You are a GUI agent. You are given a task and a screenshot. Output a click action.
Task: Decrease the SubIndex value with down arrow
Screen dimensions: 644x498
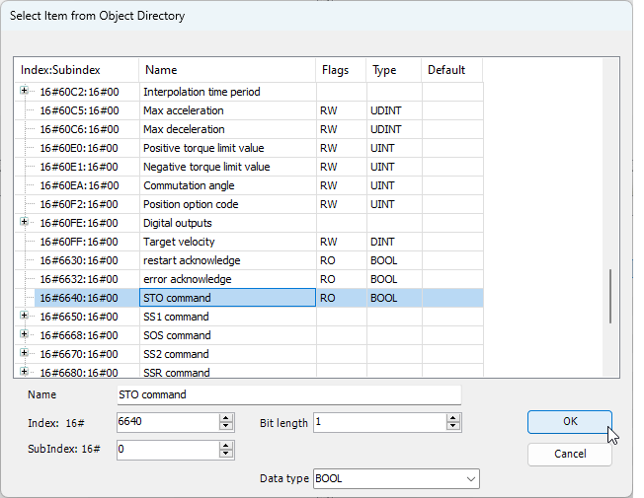pyautogui.click(x=226, y=455)
